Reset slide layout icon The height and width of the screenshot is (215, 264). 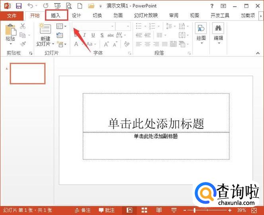[60, 35]
